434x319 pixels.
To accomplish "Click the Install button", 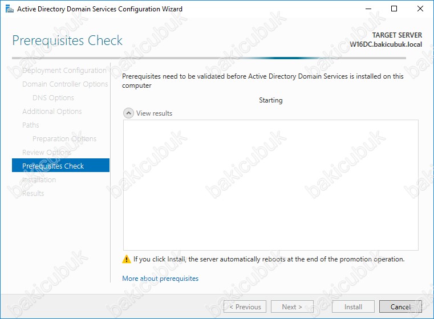I will pyautogui.click(x=353, y=306).
